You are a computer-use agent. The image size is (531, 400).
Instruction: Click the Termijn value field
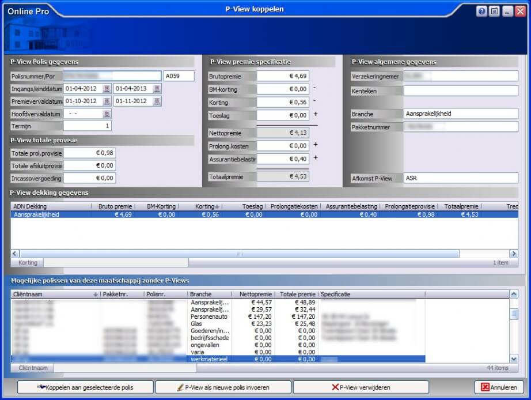pyautogui.click(x=88, y=126)
